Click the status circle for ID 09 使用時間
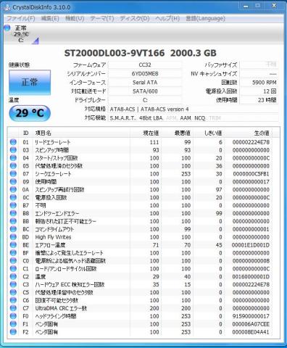The width and height of the screenshot is (287, 348). coord(13,181)
